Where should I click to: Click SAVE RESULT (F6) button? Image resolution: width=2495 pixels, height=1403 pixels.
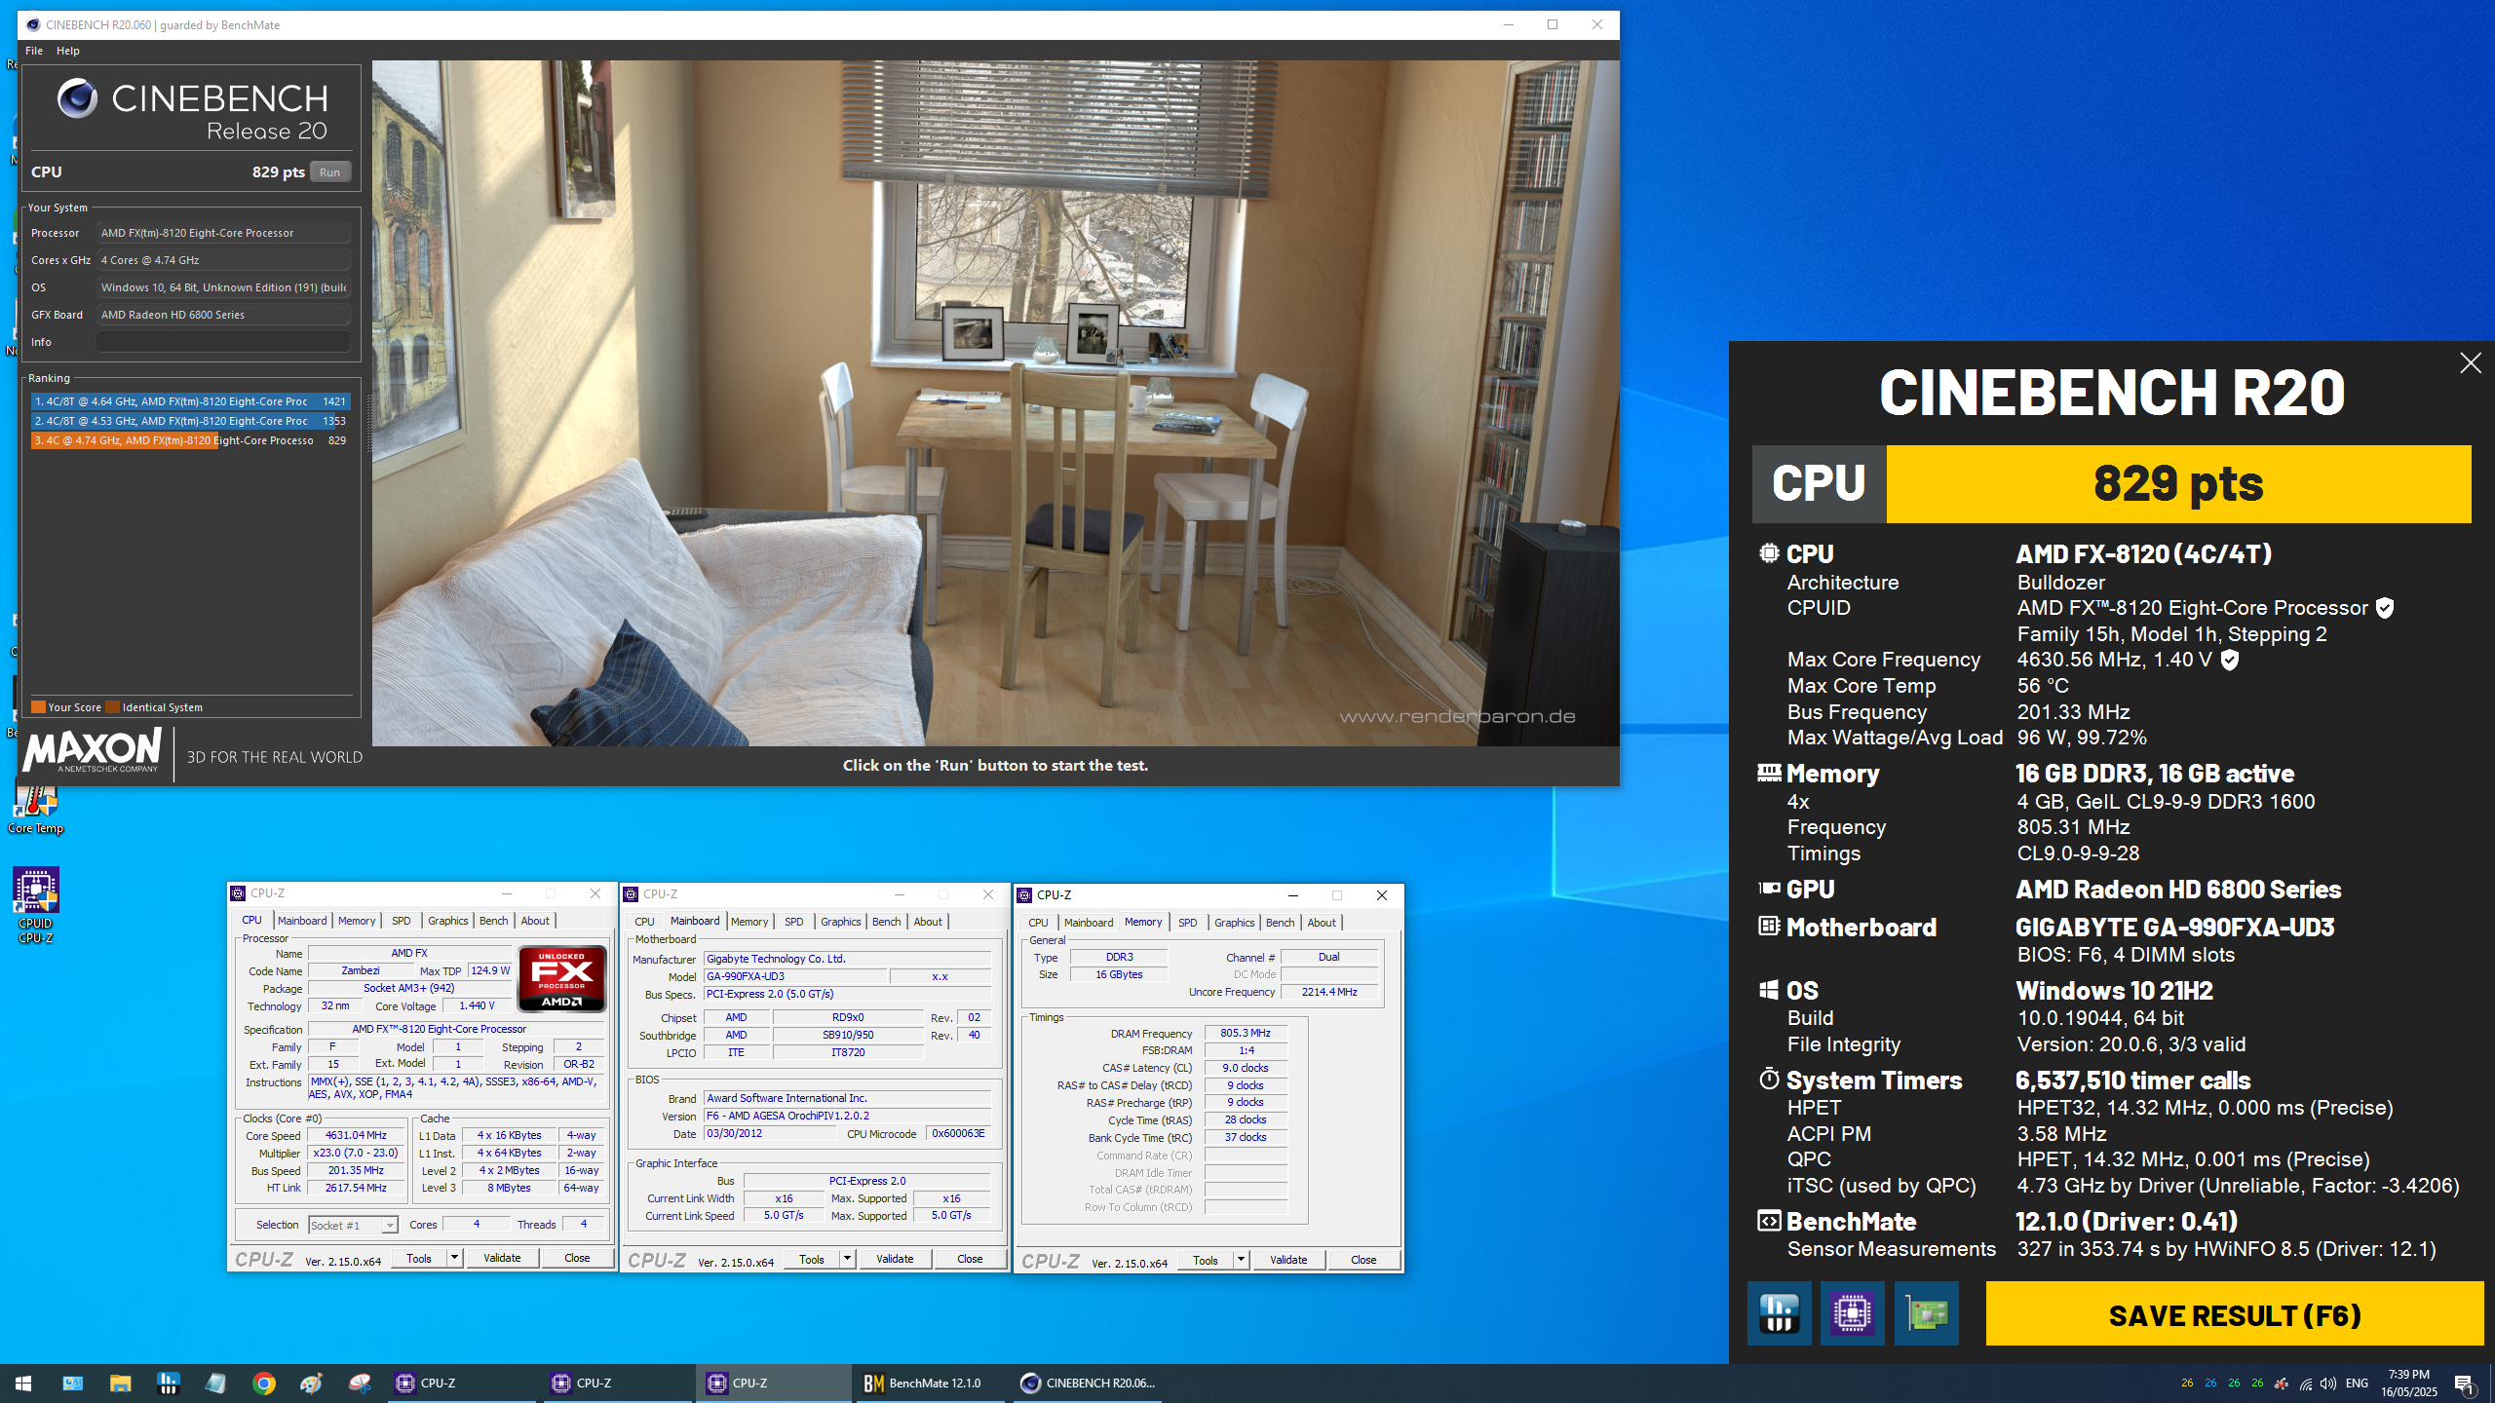click(x=2234, y=1314)
